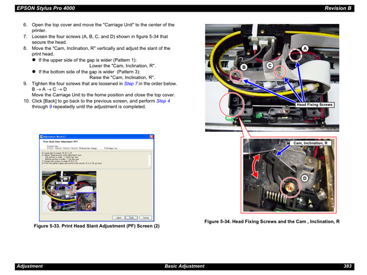Click the circled D label marker
This screenshot has height=275, width=367.
coord(305,179)
